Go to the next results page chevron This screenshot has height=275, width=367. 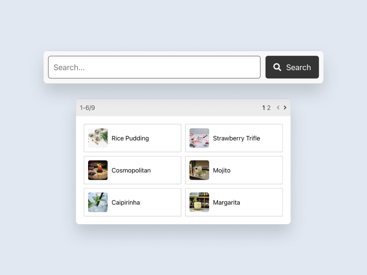coord(285,108)
